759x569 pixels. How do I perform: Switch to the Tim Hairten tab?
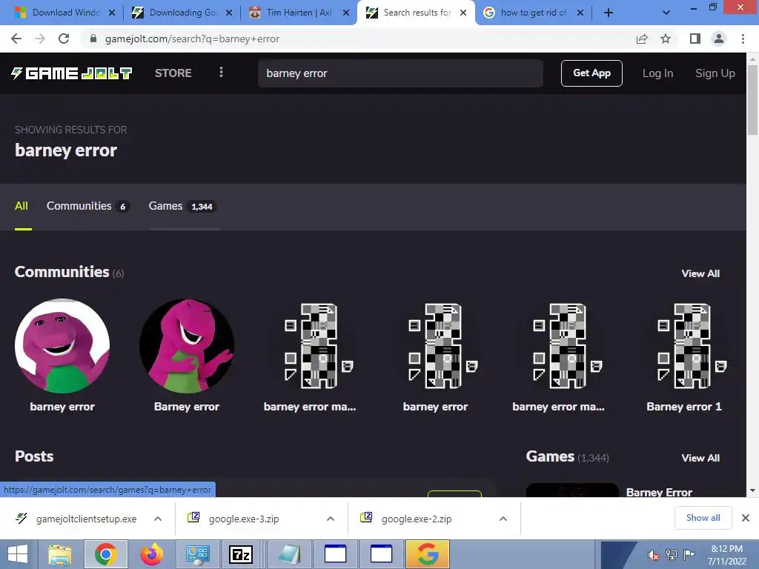coord(298,13)
